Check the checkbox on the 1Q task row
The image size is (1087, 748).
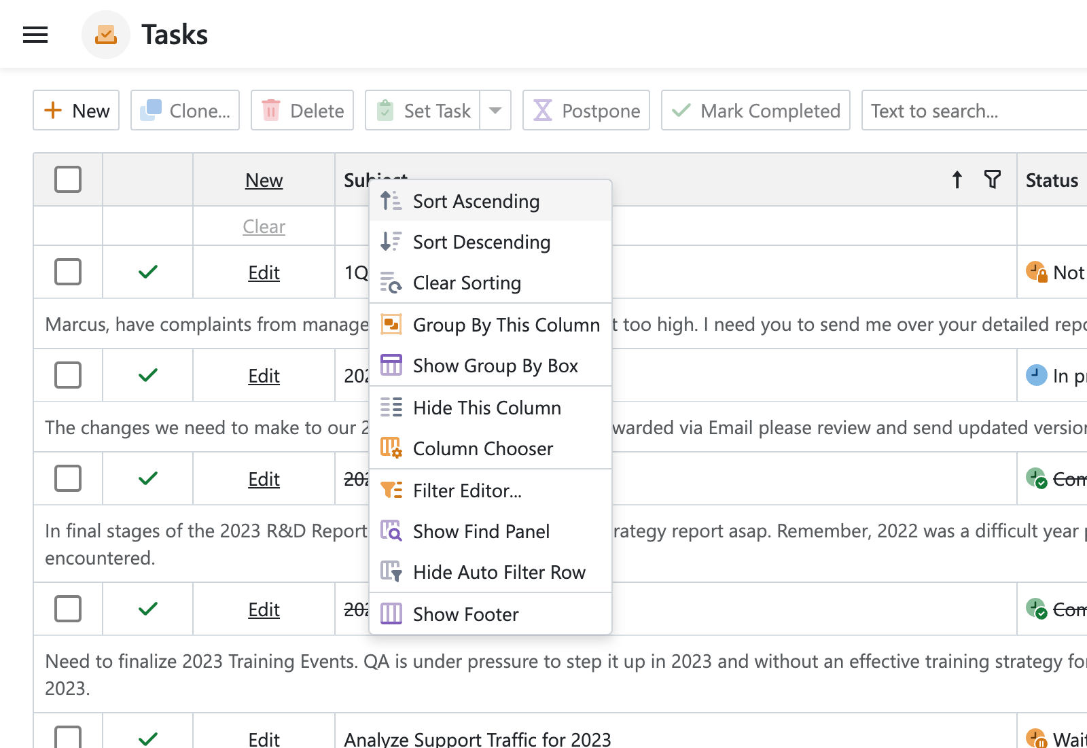tap(68, 272)
